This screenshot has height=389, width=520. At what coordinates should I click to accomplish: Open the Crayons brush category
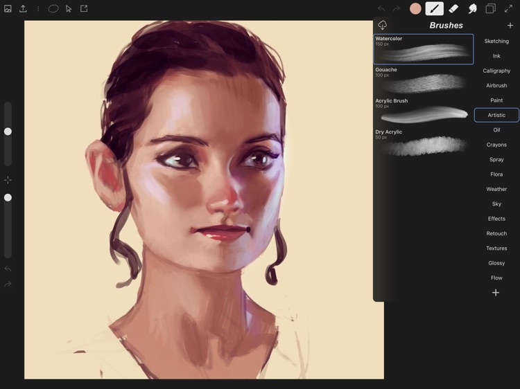496,145
